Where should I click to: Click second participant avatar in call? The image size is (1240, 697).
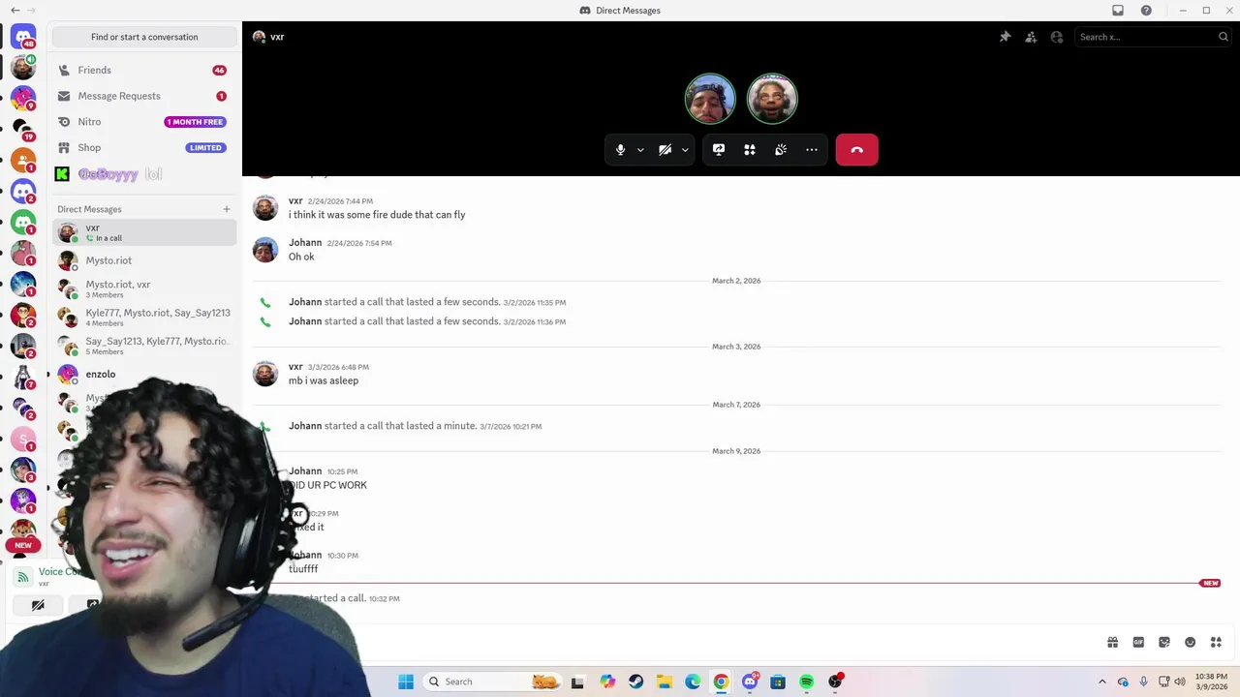(772, 99)
